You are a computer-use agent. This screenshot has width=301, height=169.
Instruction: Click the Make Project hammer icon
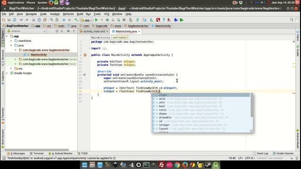pos(76,20)
